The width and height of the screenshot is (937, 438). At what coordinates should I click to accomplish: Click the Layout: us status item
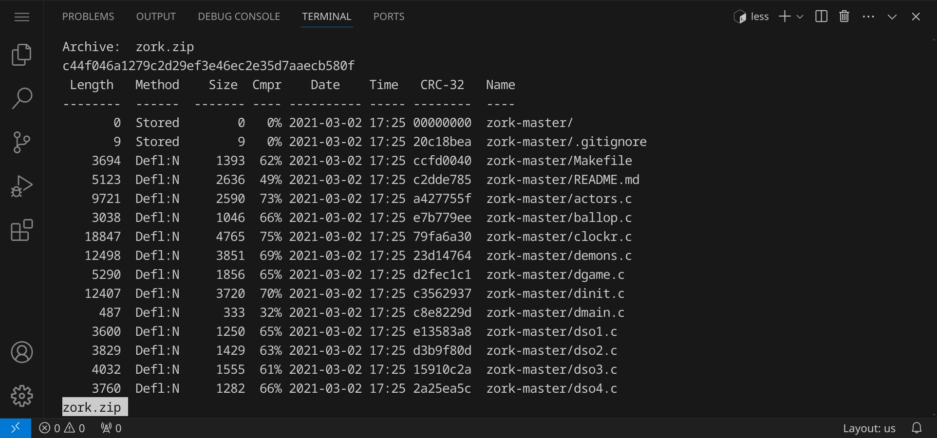pyautogui.click(x=869, y=428)
